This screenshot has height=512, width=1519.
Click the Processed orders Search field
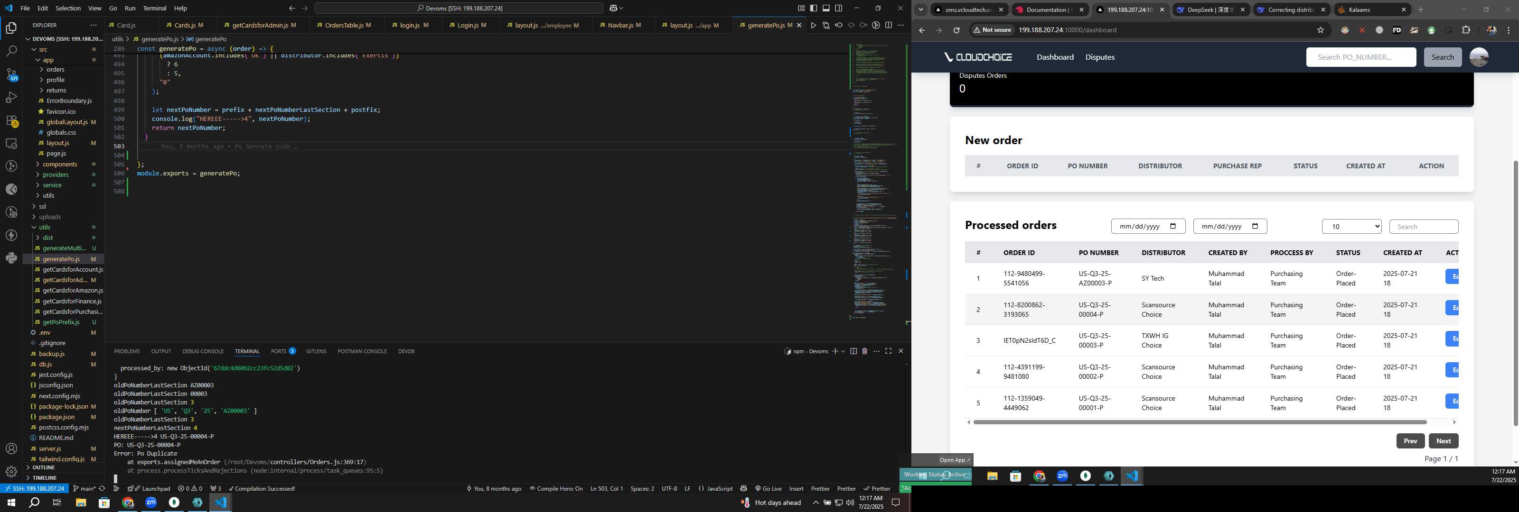1424,226
